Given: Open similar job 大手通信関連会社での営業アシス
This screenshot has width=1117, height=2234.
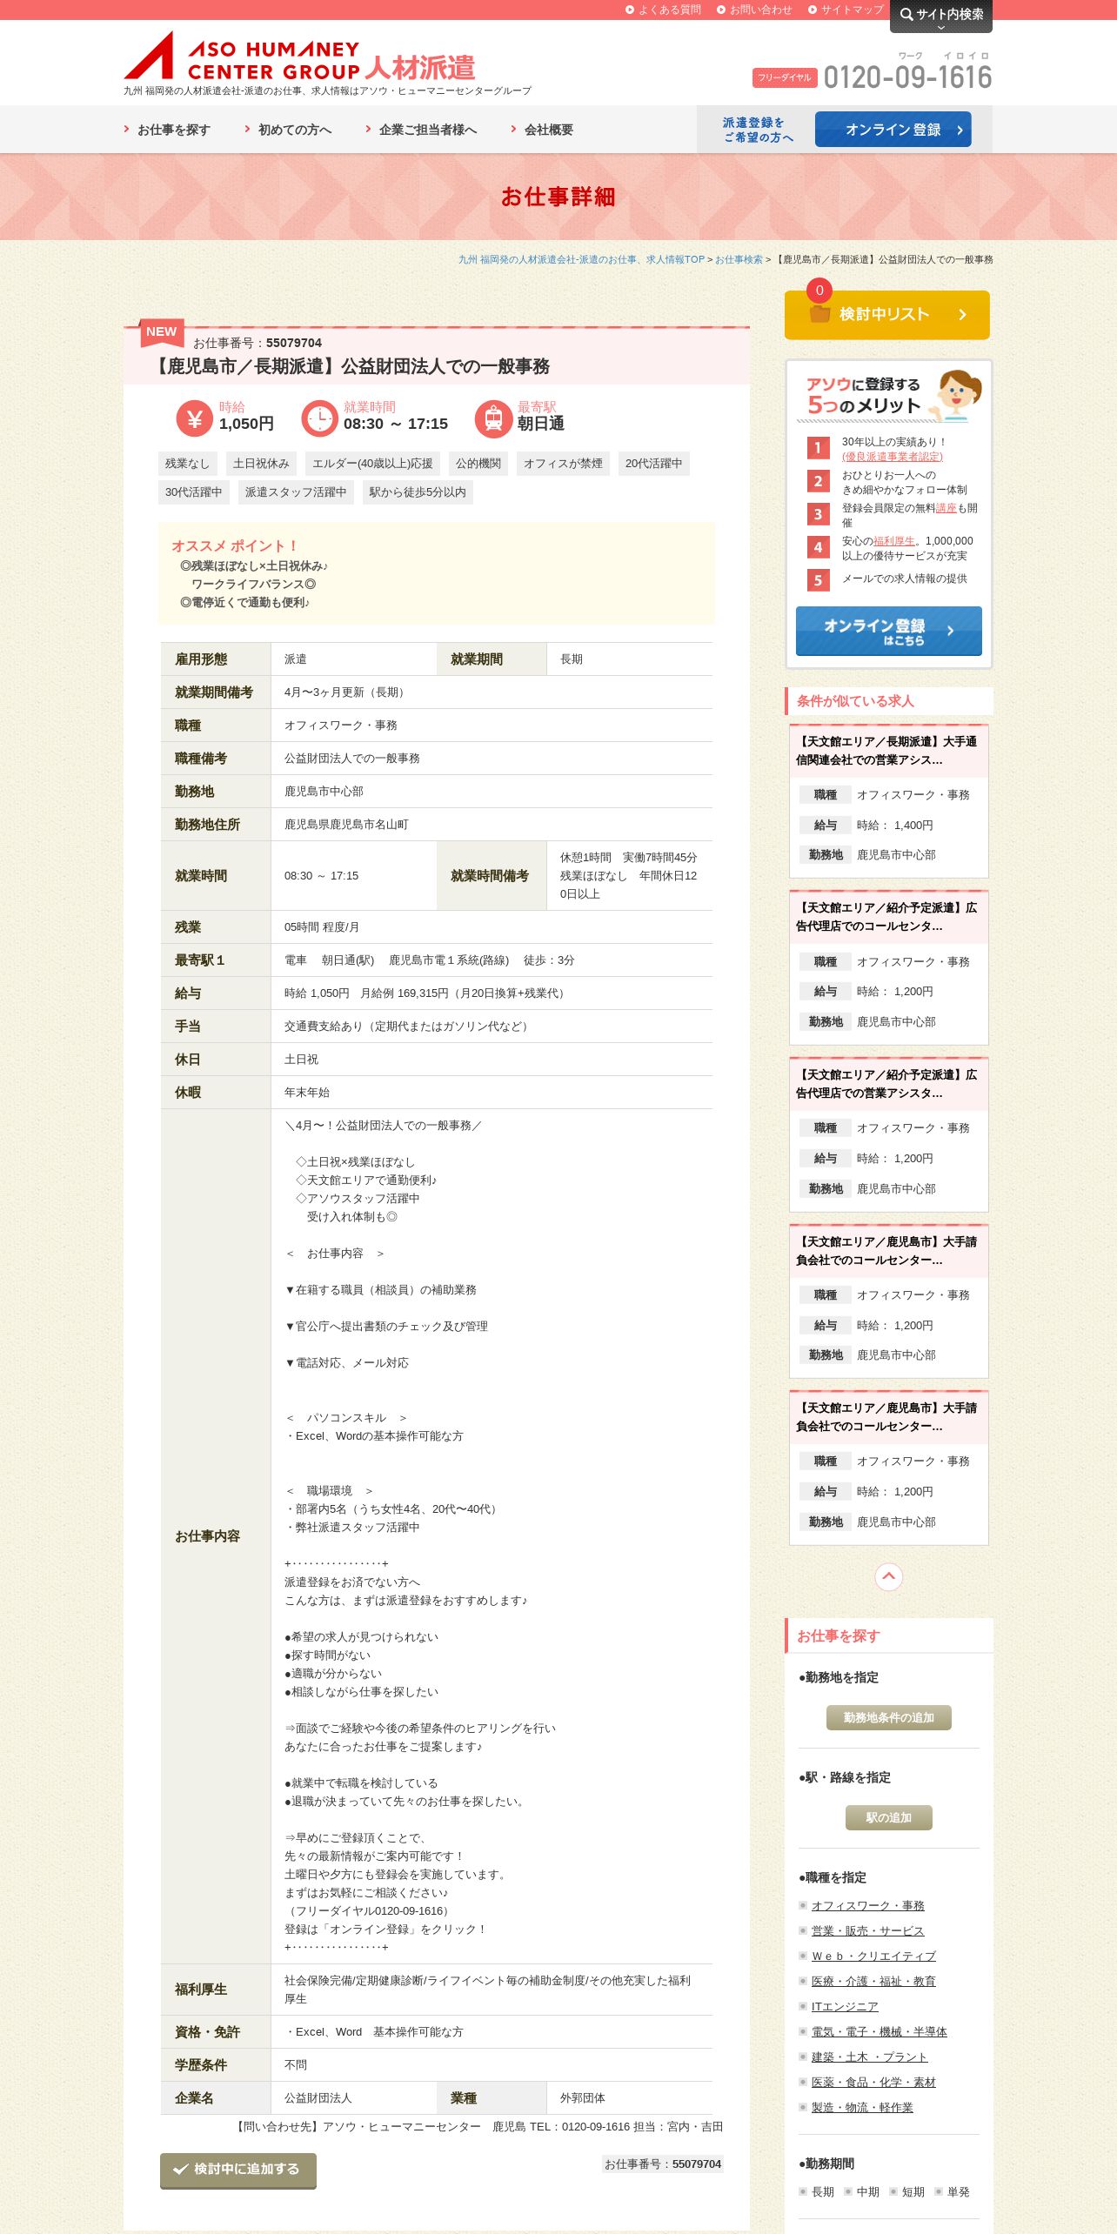Looking at the screenshot, I should pyautogui.click(x=886, y=751).
